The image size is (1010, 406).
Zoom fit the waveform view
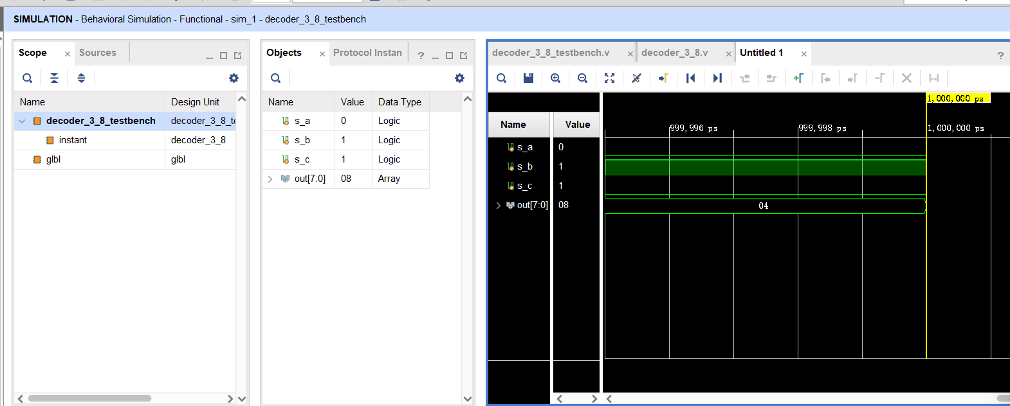click(609, 78)
